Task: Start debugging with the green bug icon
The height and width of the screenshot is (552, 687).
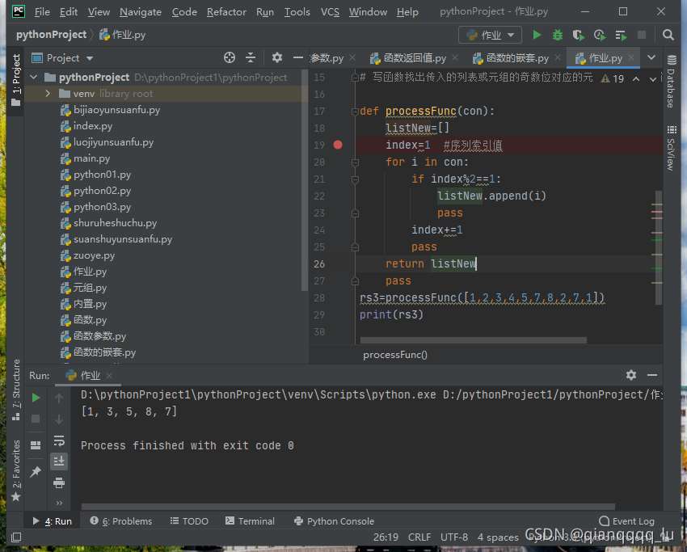Action: [558, 35]
